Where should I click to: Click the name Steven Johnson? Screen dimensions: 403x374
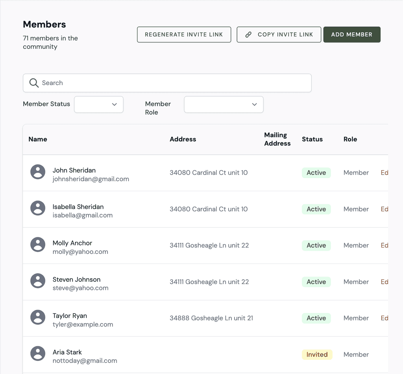tap(77, 279)
